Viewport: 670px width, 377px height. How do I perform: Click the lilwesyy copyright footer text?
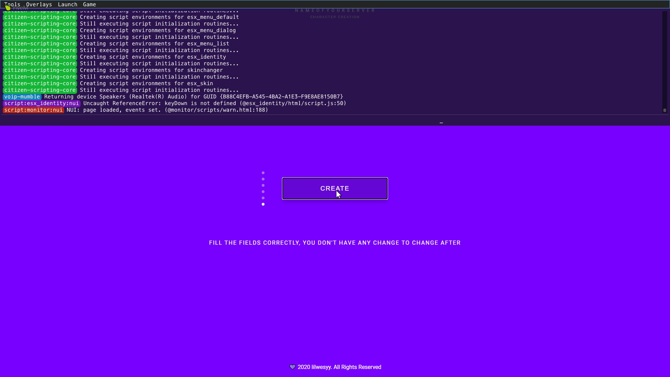[x=339, y=367]
